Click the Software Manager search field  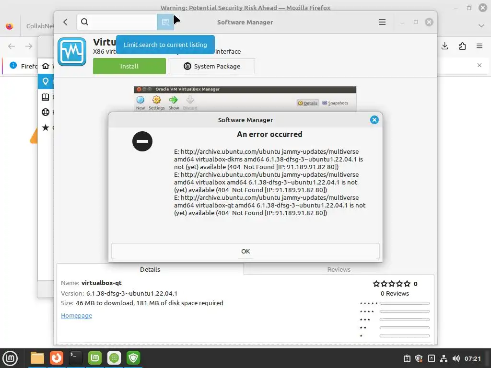point(117,22)
